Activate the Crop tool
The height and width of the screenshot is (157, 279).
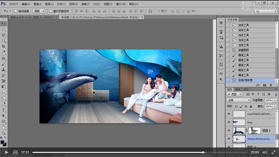[x=3, y=46]
